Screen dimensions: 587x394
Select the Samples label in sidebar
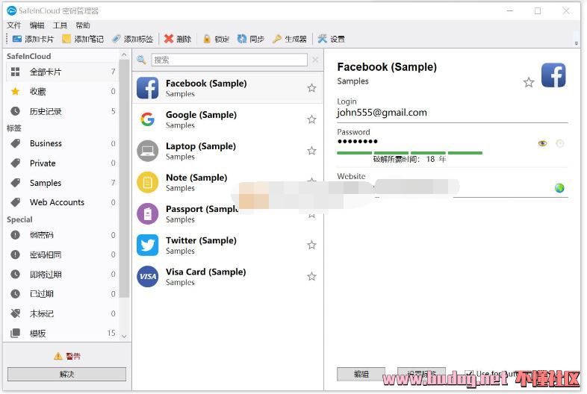coord(62,183)
